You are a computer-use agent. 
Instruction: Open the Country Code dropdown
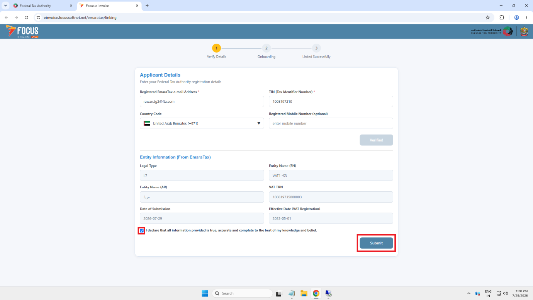(202, 123)
